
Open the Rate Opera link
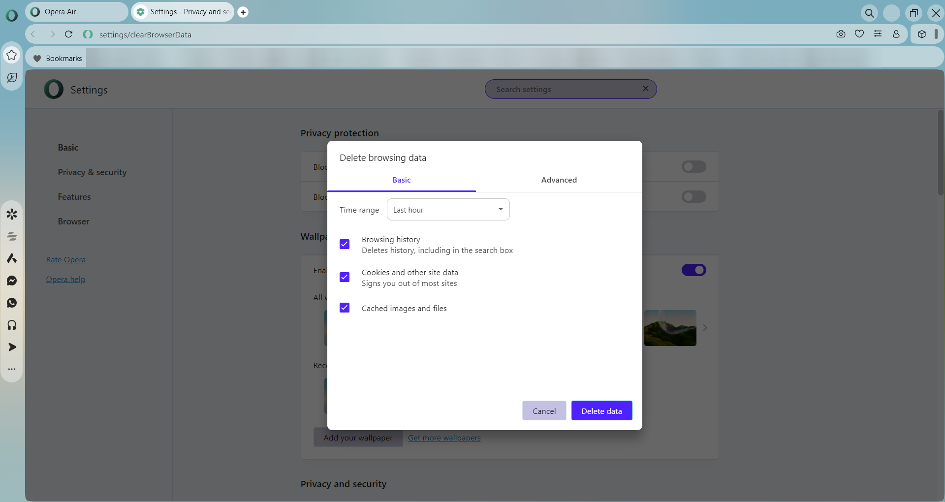coord(66,260)
